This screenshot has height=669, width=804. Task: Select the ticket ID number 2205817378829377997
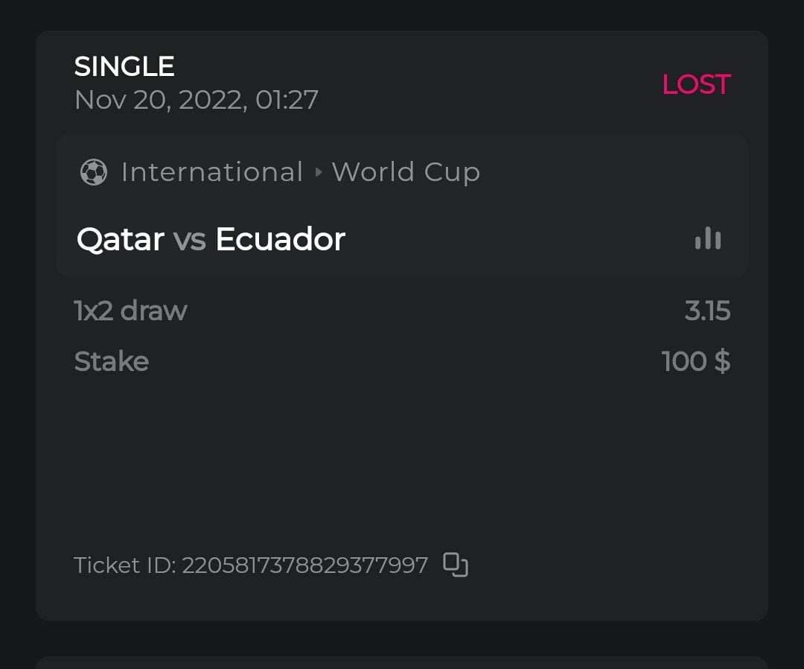305,565
